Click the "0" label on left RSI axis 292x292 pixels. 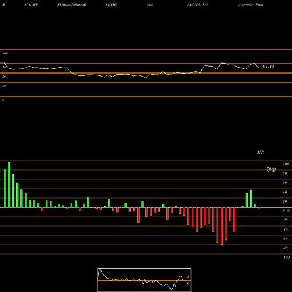[x=3, y=100]
